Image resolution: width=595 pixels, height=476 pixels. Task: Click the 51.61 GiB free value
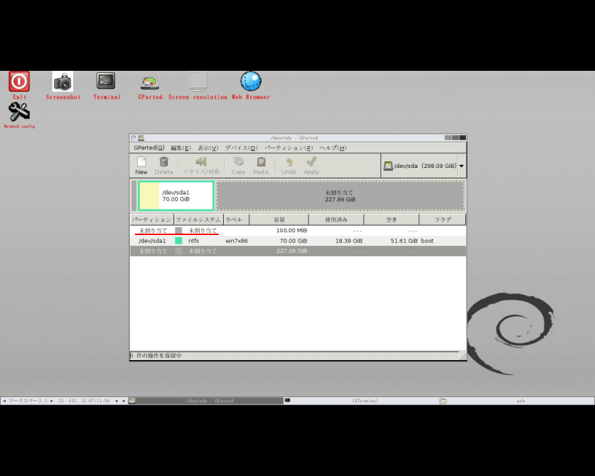tap(404, 241)
